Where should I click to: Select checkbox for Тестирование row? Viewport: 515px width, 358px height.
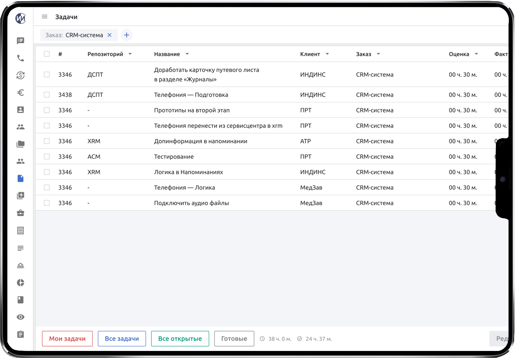(x=47, y=157)
